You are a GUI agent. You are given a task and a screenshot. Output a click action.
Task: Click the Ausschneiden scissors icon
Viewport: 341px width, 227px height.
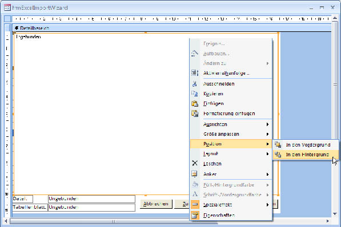[x=195, y=84]
